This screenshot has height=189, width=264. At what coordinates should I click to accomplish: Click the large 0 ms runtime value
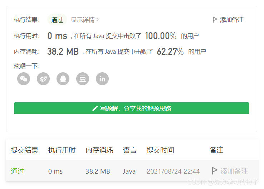click(x=57, y=36)
